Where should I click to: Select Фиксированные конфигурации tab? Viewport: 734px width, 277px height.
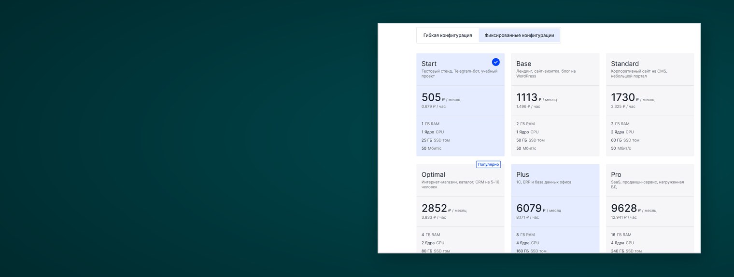pos(519,35)
